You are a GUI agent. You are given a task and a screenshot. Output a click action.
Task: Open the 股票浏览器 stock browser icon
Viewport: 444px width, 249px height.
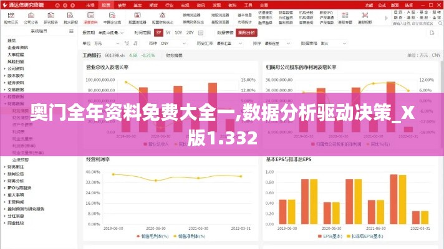pos(137,18)
